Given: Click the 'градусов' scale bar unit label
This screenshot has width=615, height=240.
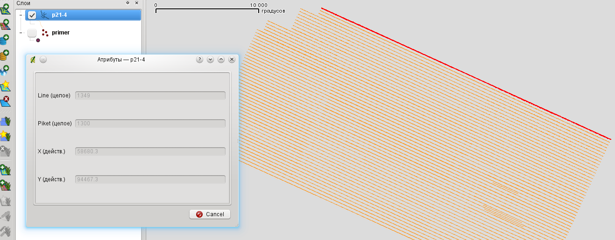Looking at the screenshot, I should click(x=273, y=10).
